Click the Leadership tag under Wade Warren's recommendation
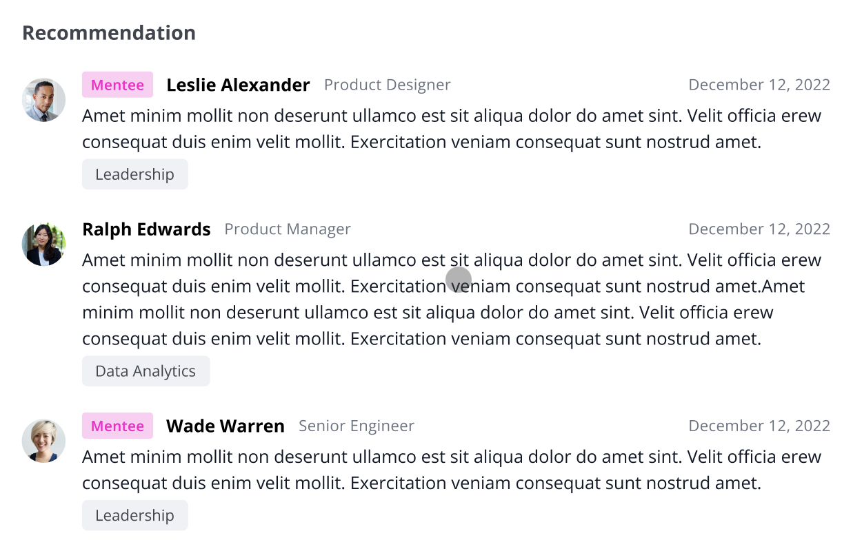This screenshot has width=842, height=551. point(134,515)
